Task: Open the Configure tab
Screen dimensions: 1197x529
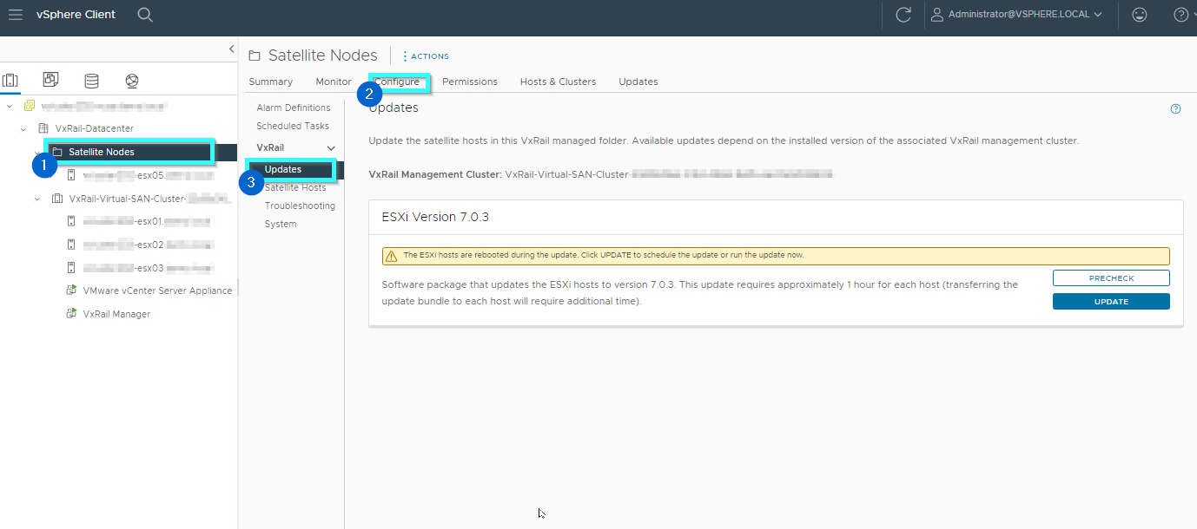Action: pos(397,82)
